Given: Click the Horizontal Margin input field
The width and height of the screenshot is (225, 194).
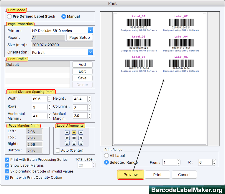Looking at the screenshot, I should [40, 116].
